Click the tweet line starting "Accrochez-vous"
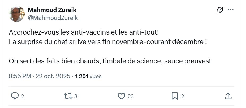The height and width of the screenshot is (108, 246). [84, 33]
